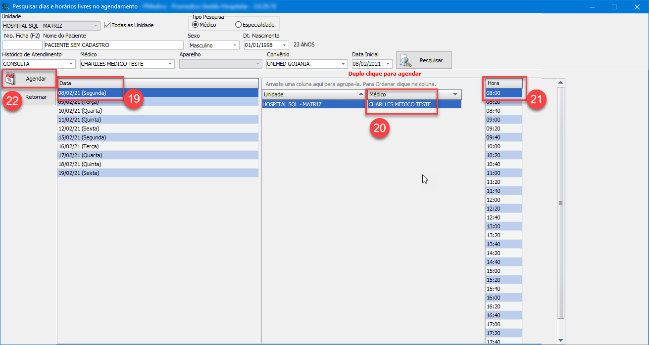Toggle the Todas as Unidade checkbox

point(107,25)
